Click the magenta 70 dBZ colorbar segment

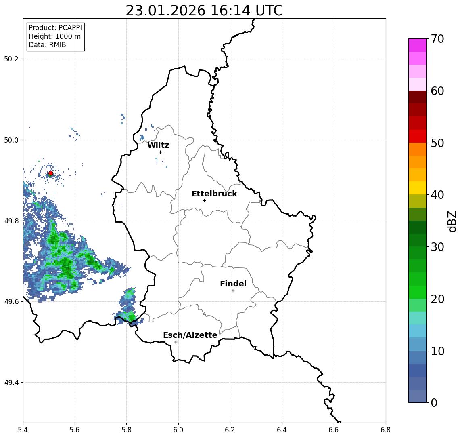pyautogui.click(x=418, y=45)
